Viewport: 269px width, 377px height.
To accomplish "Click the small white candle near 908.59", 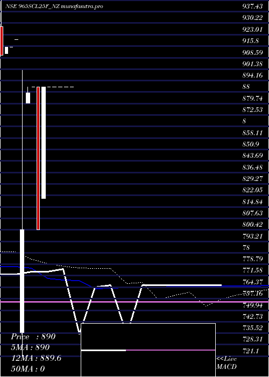I will [x=6, y=50].
